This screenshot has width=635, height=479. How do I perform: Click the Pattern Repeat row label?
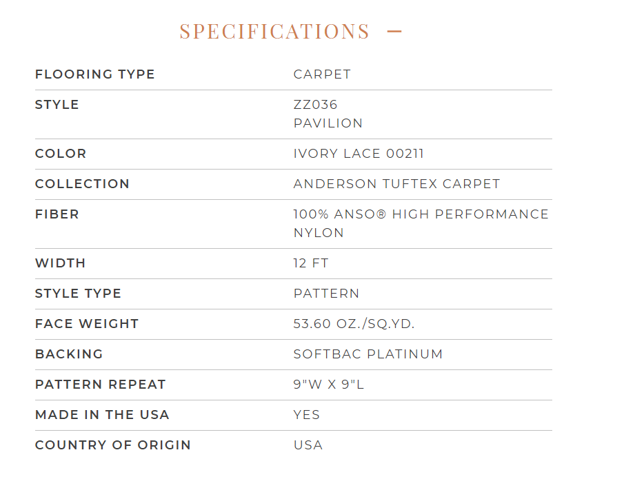(x=101, y=385)
